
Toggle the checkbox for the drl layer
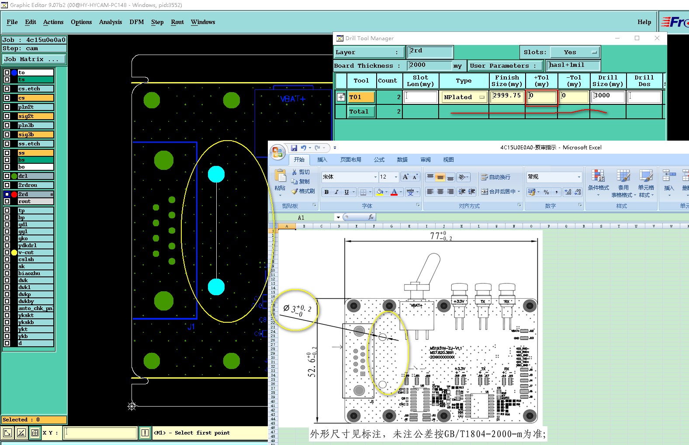(7, 176)
